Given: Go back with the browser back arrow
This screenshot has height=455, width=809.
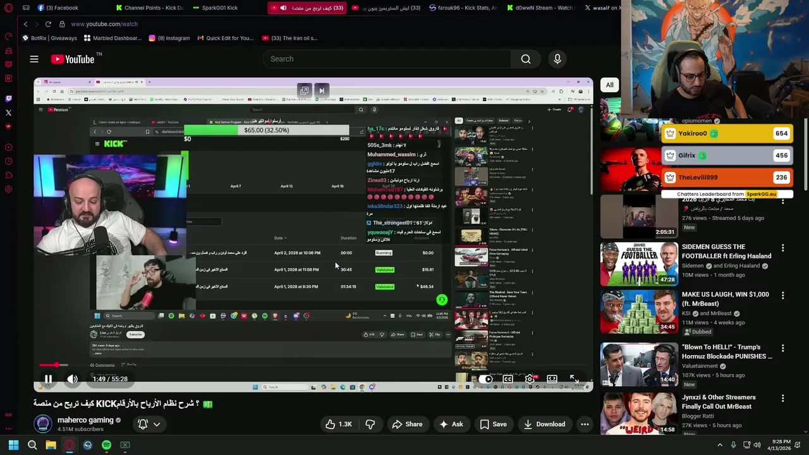Looking at the screenshot, I should pyautogui.click(x=25, y=24).
